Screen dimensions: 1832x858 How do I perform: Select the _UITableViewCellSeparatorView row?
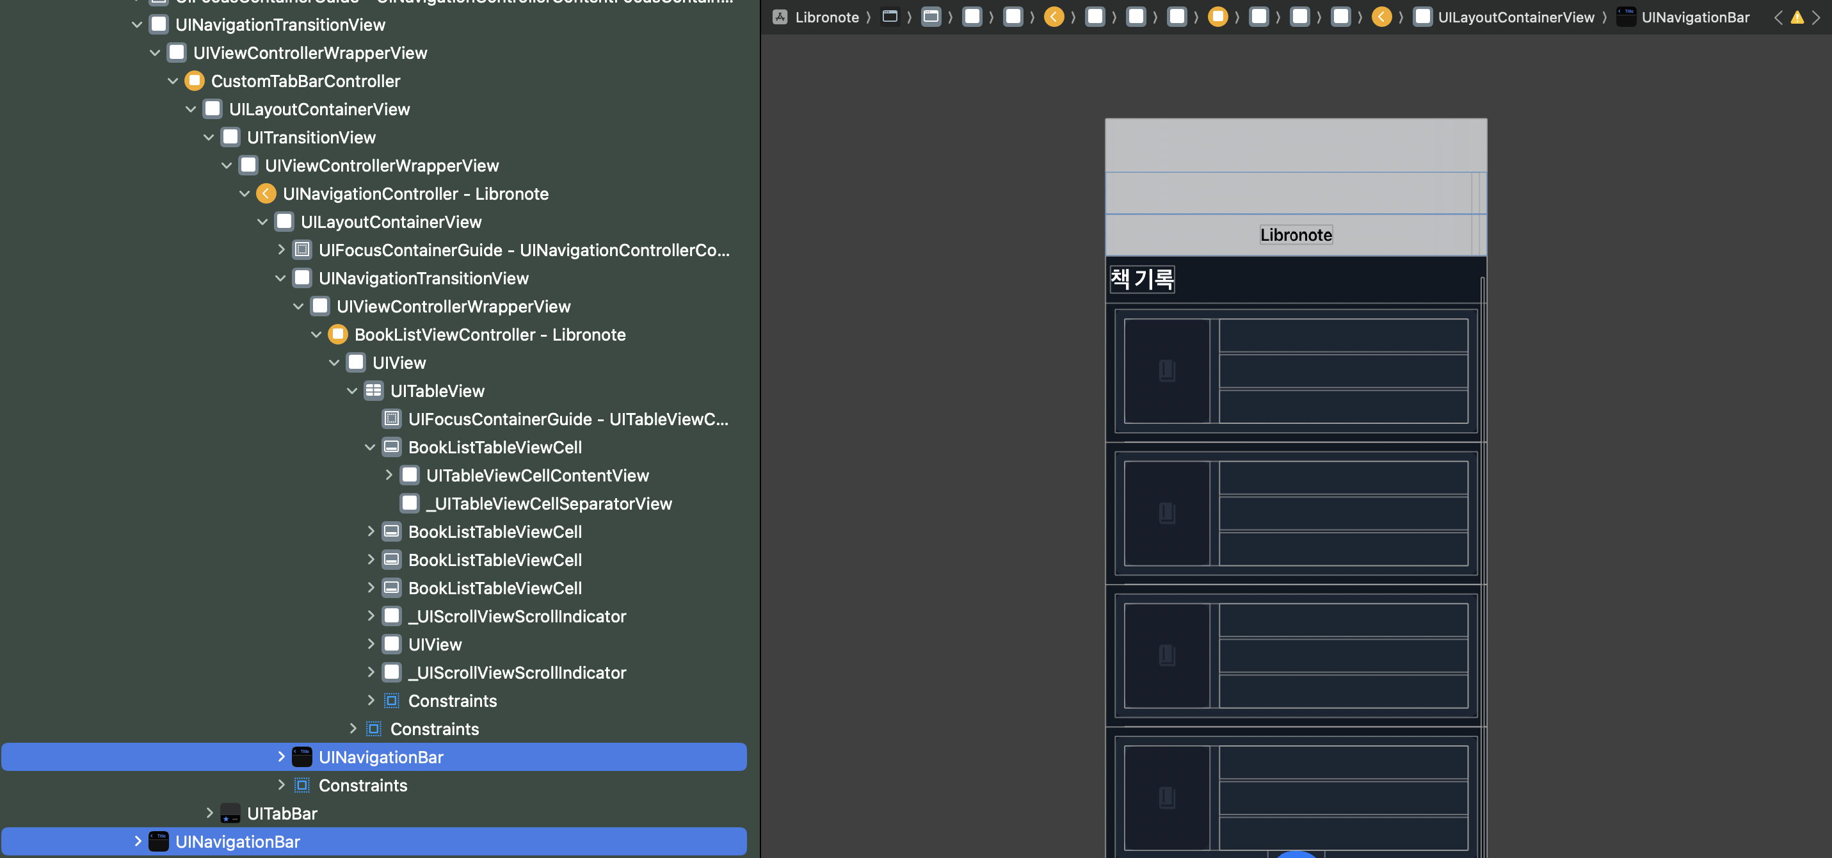pos(549,504)
